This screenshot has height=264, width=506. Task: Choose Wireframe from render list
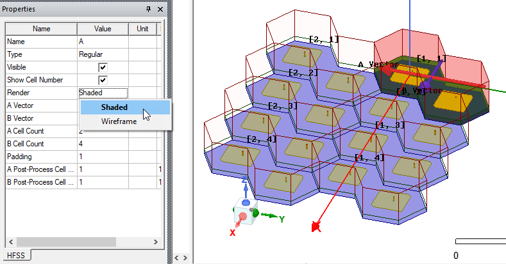tap(125, 121)
